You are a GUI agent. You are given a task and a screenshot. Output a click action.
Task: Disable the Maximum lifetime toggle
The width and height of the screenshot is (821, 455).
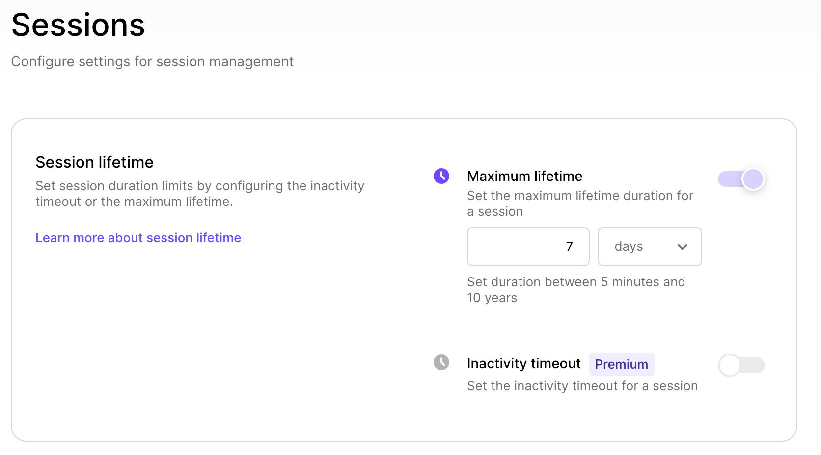[741, 179]
